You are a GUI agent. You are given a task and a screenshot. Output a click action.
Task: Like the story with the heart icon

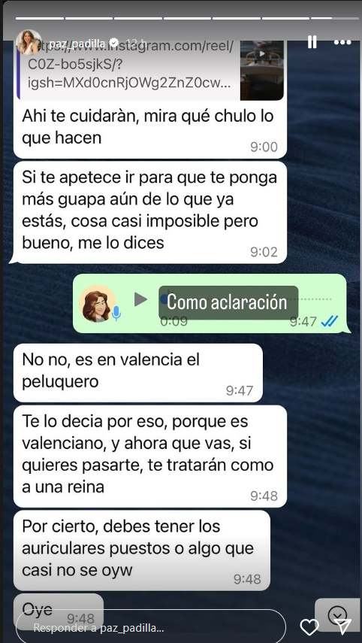coord(309,627)
